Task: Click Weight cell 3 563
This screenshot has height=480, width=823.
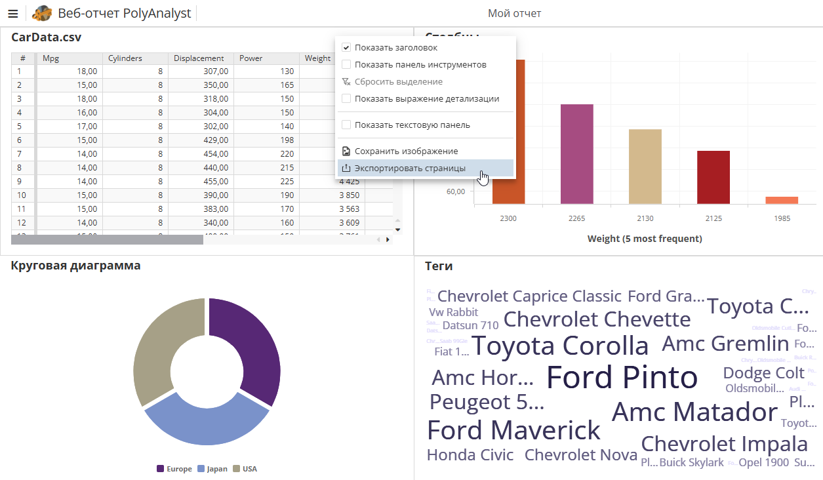Action: 332,209
